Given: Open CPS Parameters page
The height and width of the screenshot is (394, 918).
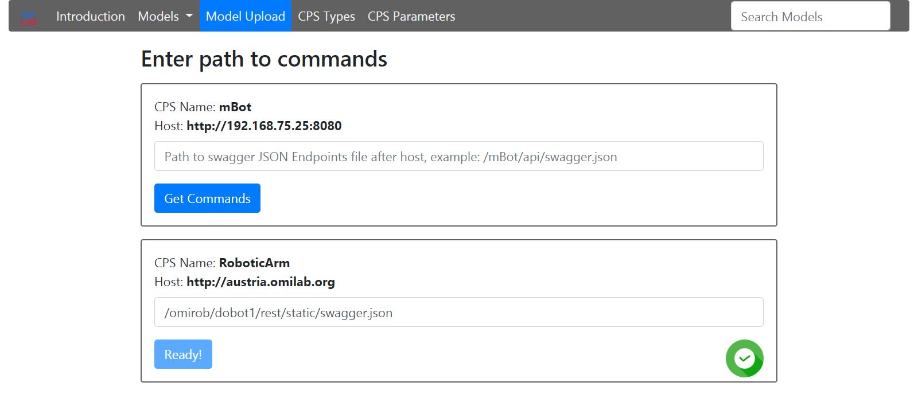Looking at the screenshot, I should (411, 16).
